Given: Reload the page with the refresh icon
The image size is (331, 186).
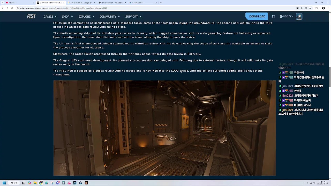Looking at the screenshot, I should pos(12,8).
